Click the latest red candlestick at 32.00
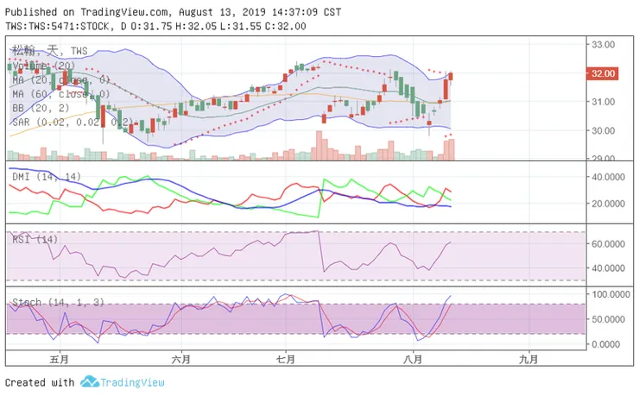The image size is (639, 396). 451,76
